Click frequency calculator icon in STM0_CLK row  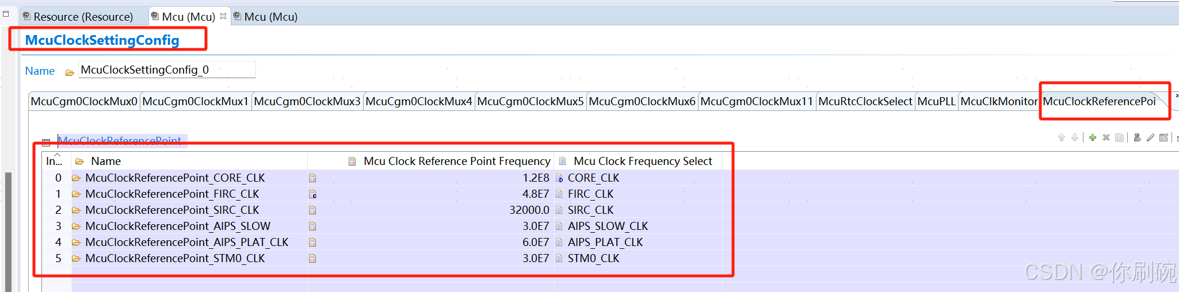pyautogui.click(x=312, y=259)
